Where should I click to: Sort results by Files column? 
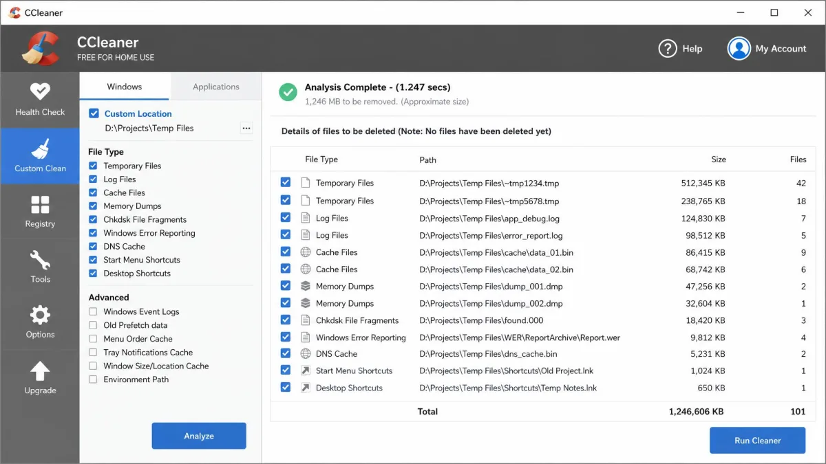798,159
